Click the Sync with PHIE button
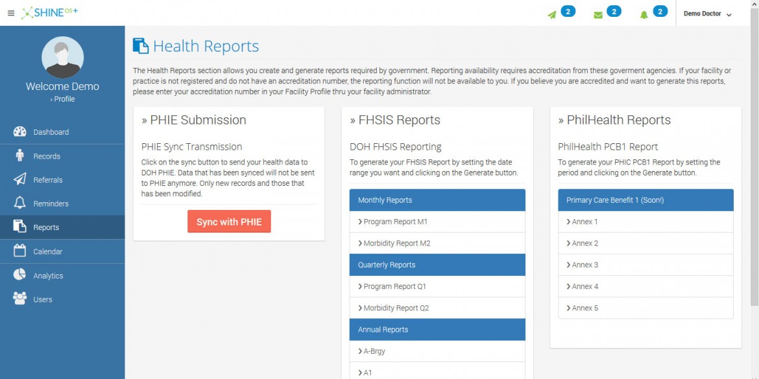 tap(229, 222)
